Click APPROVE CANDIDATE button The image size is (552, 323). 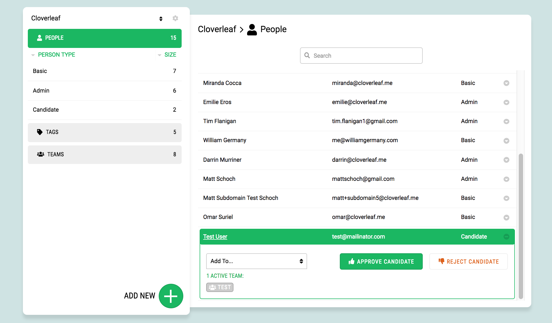point(381,261)
